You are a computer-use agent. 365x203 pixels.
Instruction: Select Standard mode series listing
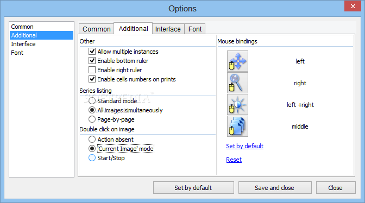pyautogui.click(x=92, y=101)
